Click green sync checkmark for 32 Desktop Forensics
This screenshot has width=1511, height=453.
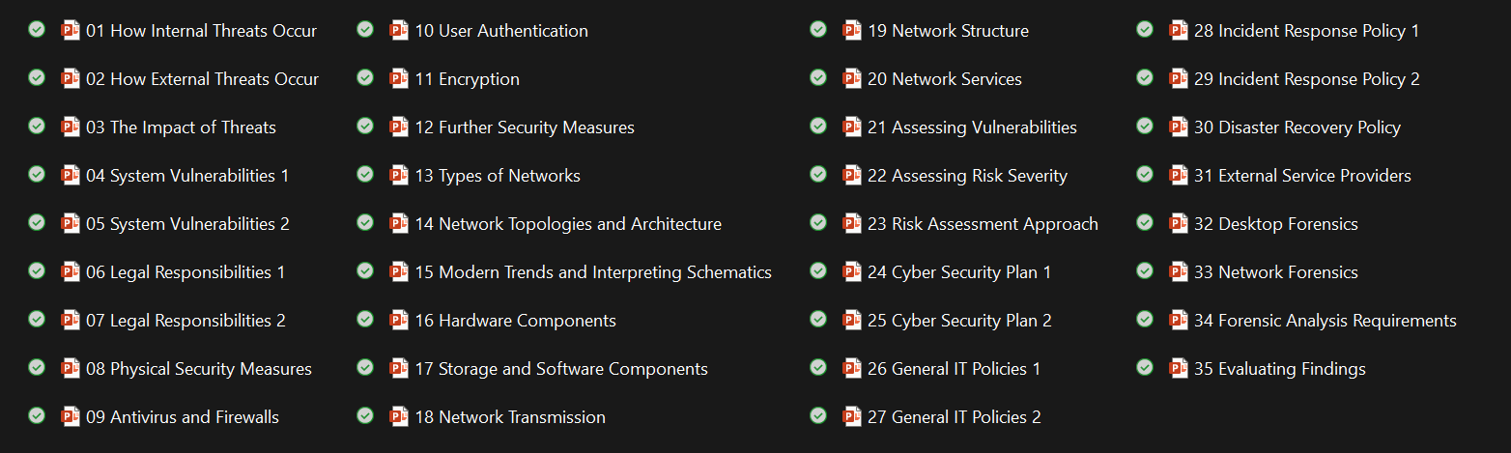pyautogui.click(x=1145, y=222)
